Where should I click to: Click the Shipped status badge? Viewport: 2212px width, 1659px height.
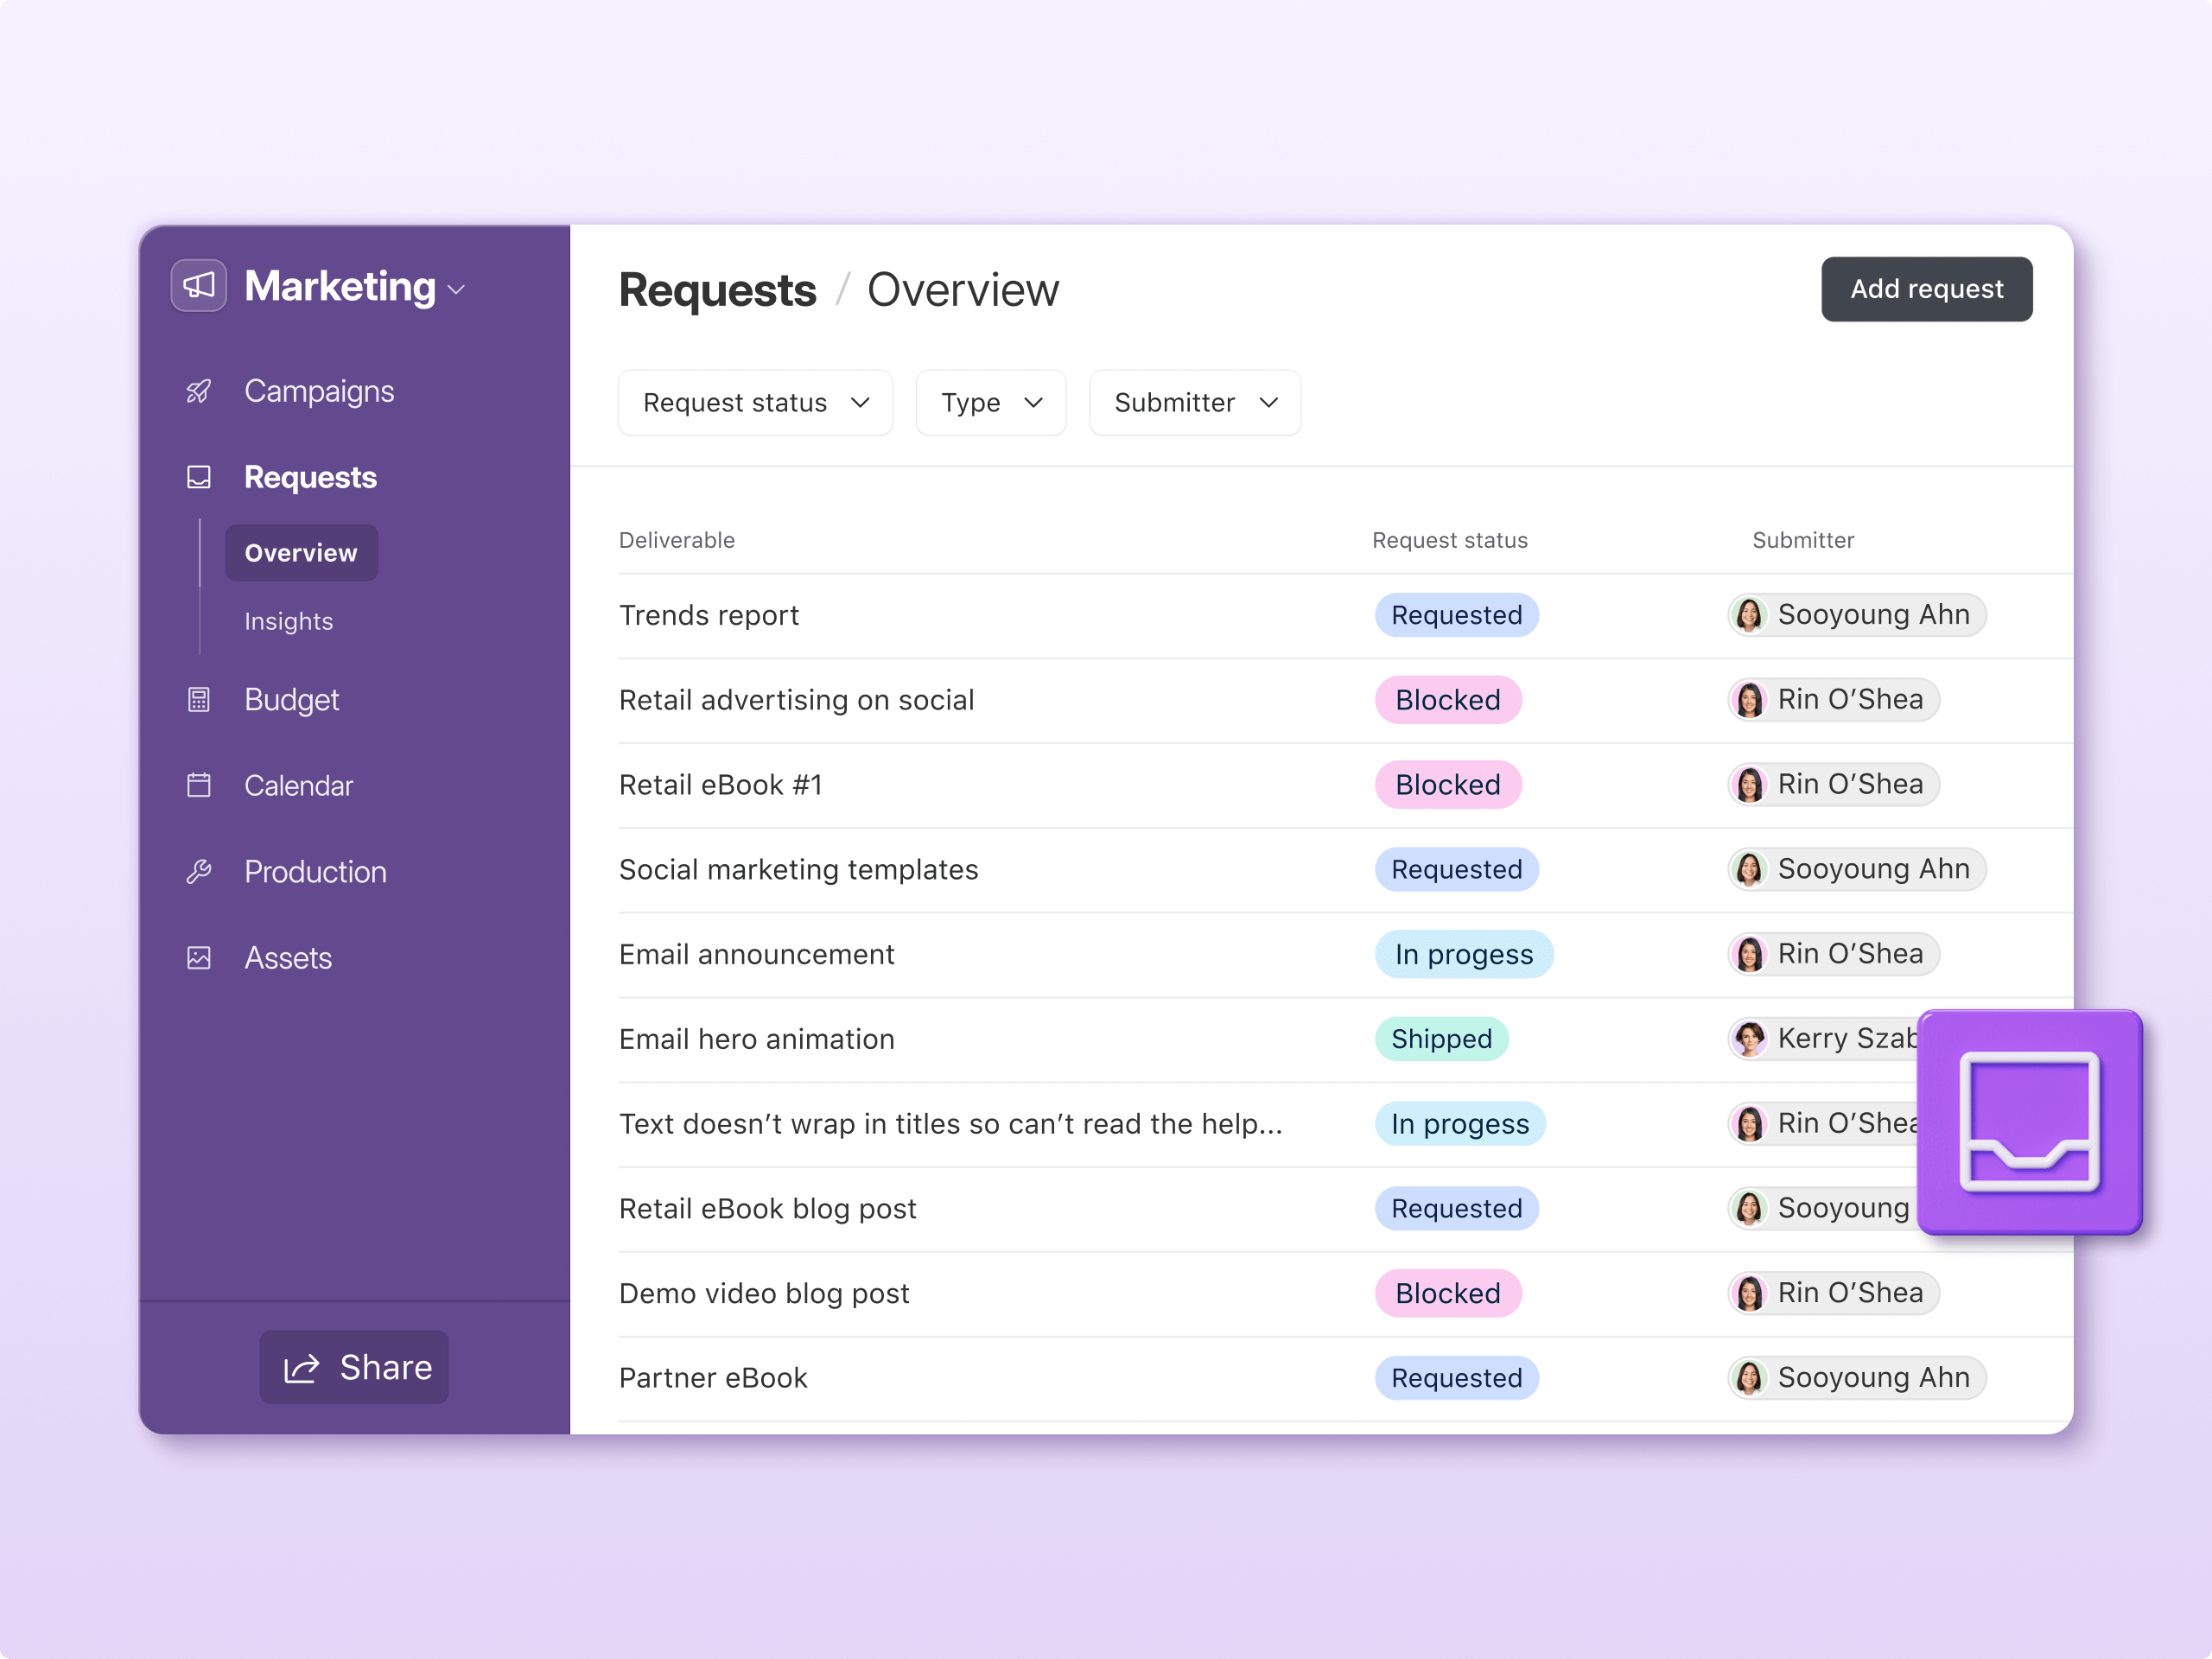[x=1440, y=1039]
